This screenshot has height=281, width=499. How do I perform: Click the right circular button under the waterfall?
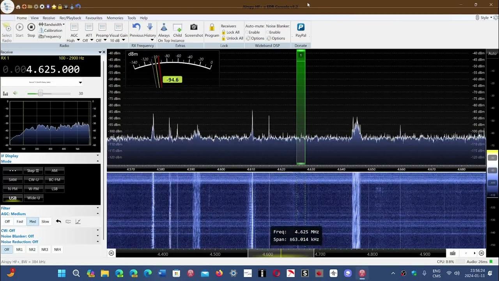tap(481, 253)
